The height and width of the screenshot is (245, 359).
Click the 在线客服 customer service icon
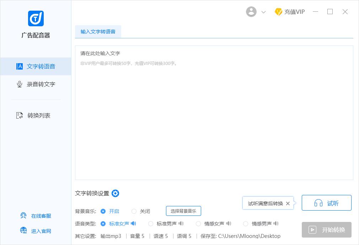23,216
